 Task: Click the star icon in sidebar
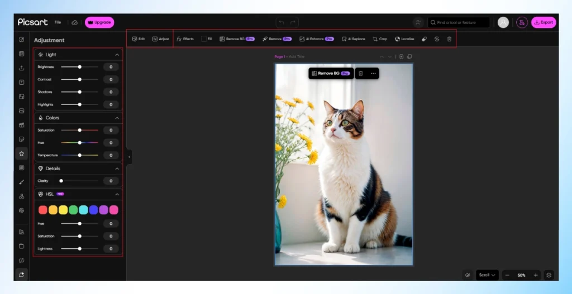coord(22,153)
